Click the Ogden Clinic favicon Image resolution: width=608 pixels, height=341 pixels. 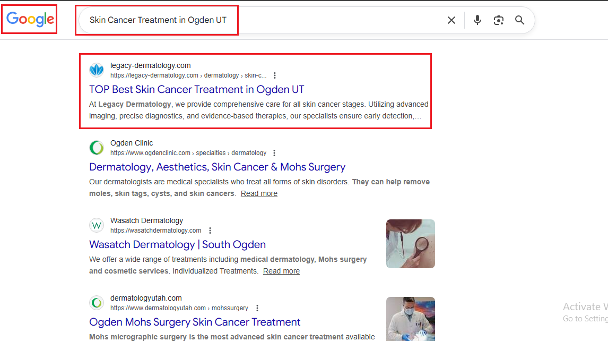97,148
